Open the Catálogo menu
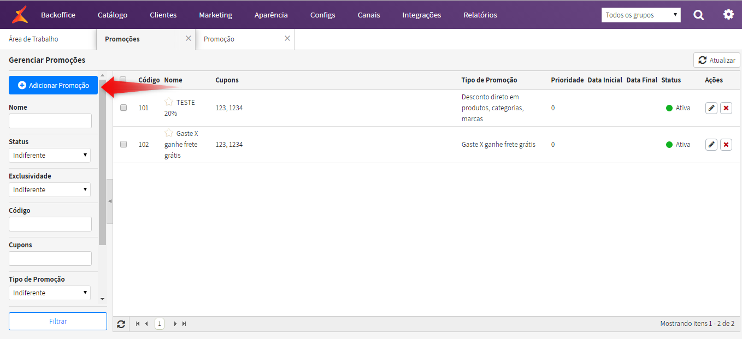 (x=113, y=15)
